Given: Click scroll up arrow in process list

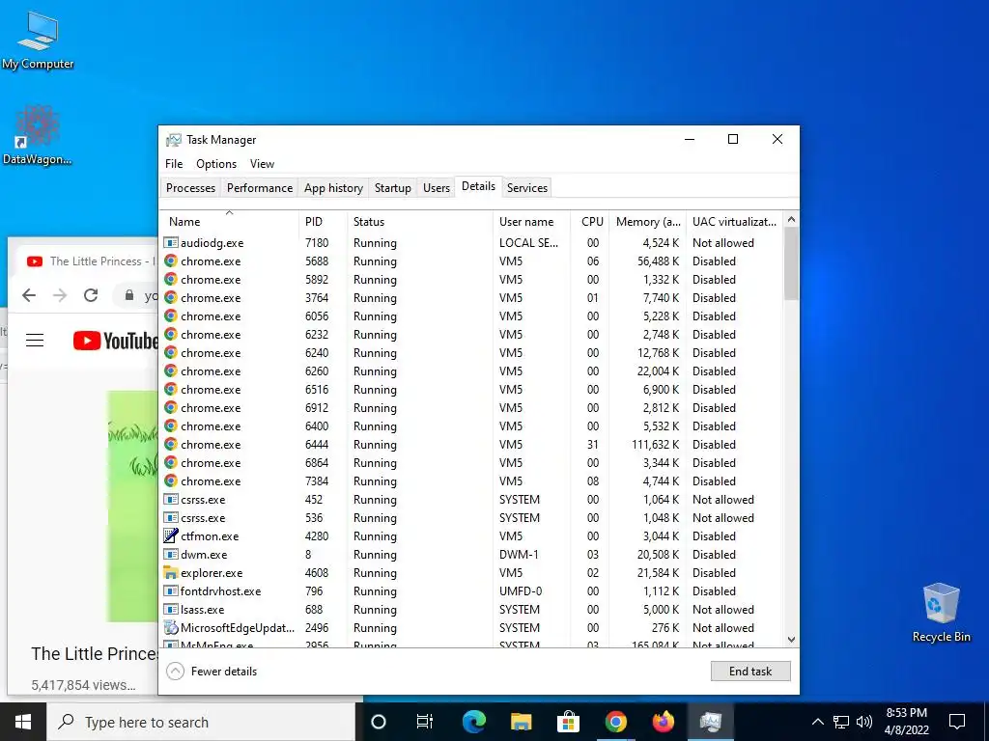Looking at the screenshot, I should [791, 219].
